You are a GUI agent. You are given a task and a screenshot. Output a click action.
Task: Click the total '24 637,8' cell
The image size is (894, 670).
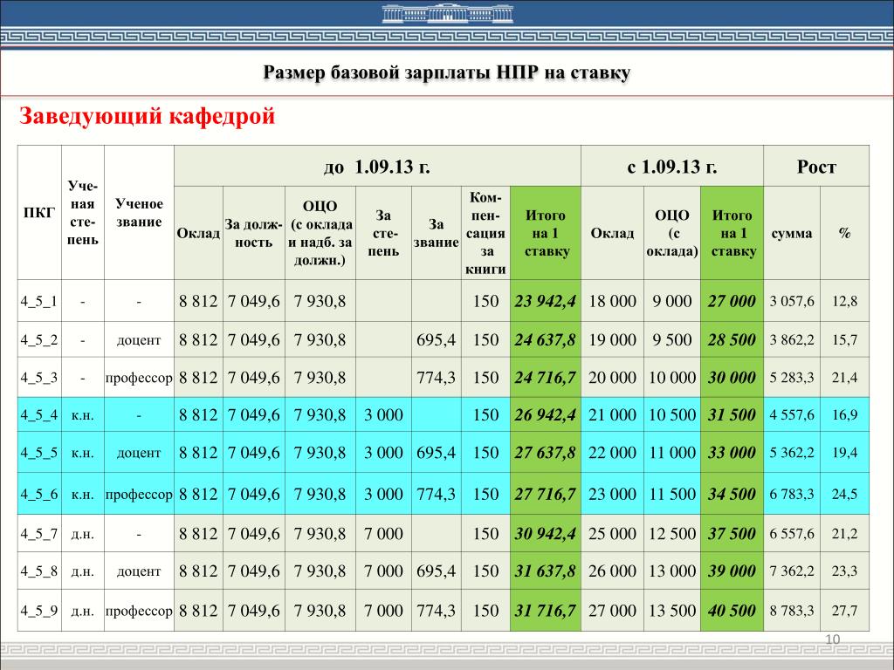[545, 339]
